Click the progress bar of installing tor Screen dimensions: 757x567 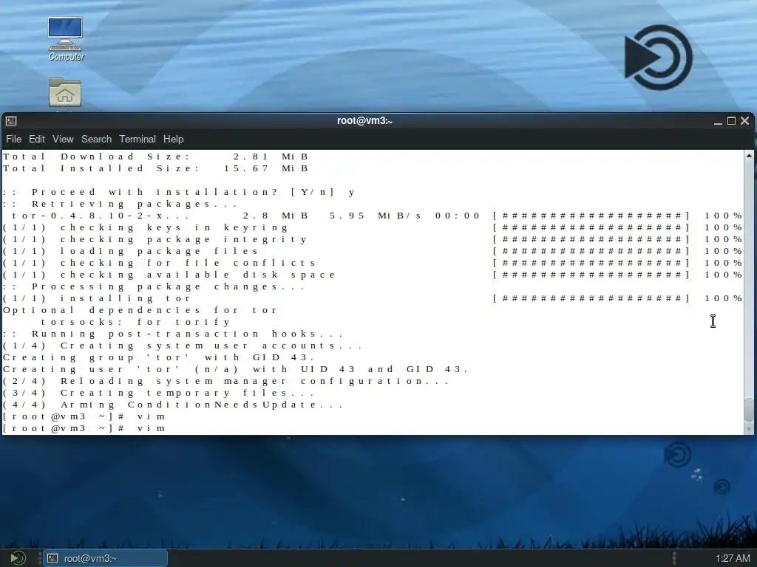(x=591, y=298)
